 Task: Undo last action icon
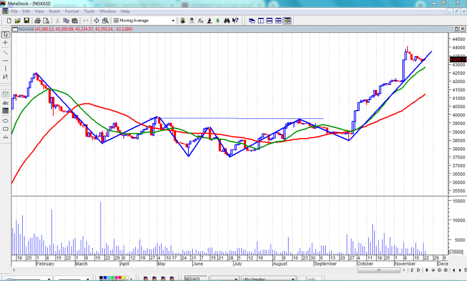click(x=86, y=20)
